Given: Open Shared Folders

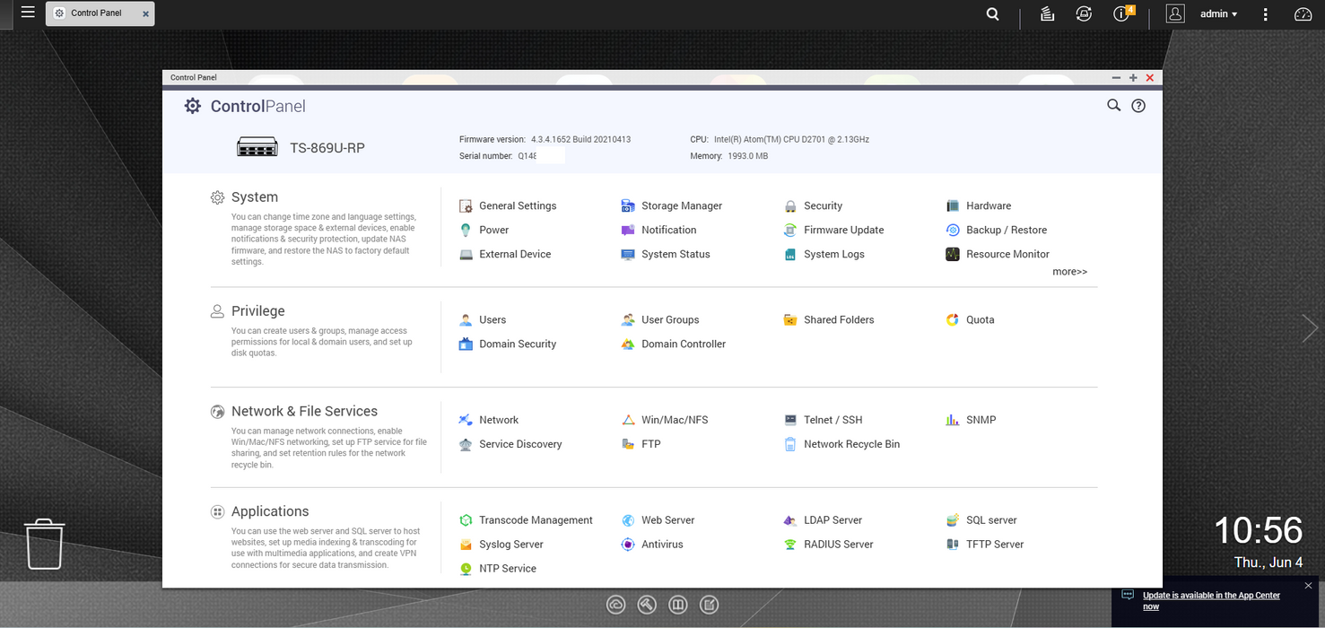Looking at the screenshot, I should [x=829, y=319].
